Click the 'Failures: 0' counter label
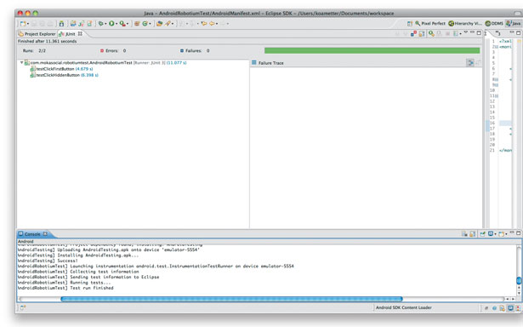The height and width of the screenshot is (327, 523). click(195, 51)
